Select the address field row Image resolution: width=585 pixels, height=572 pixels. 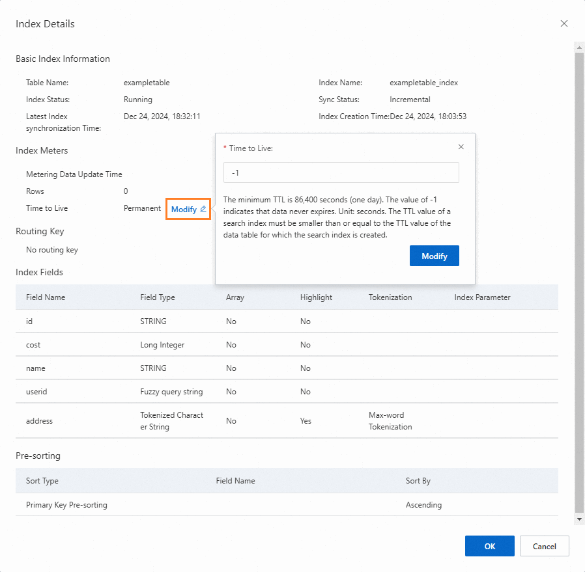39,421
